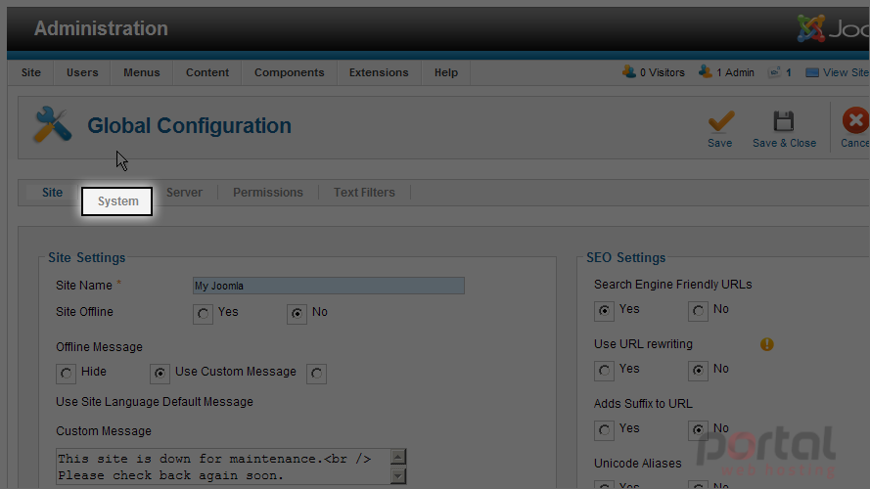Click the Save button label
The image size is (870, 489).
point(719,143)
